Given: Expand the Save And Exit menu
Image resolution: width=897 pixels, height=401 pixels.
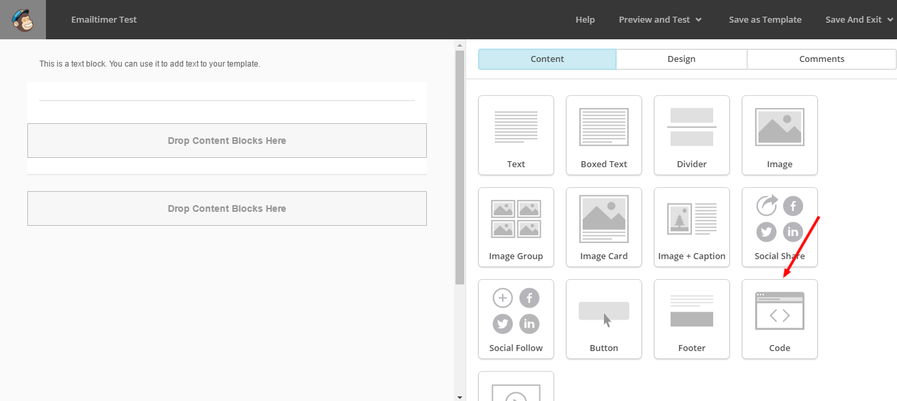Looking at the screenshot, I should (859, 19).
